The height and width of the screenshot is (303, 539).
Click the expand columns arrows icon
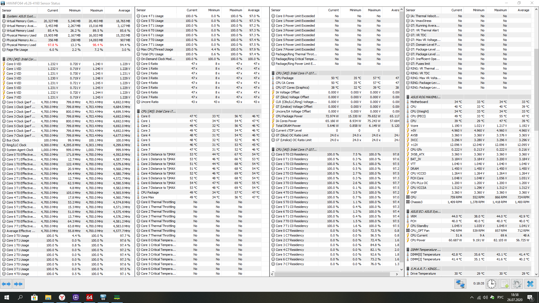(x=6, y=284)
